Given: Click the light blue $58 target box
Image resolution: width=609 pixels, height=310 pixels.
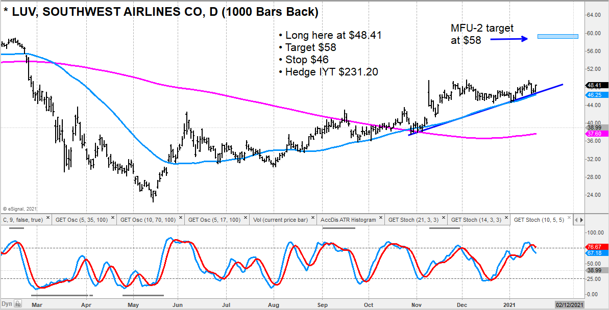Looking at the screenshot, I should 558,37.
